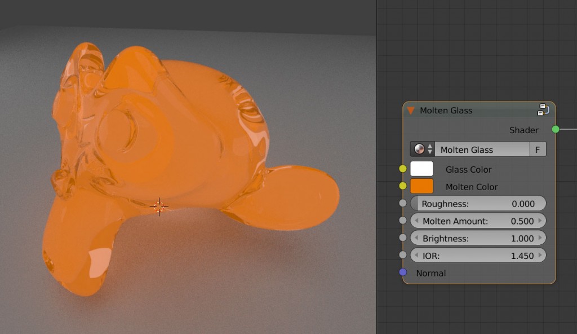This screenshot has height=334, width=577.
Task: Collapse the Molten Glass node header
Action: point(410,111)
